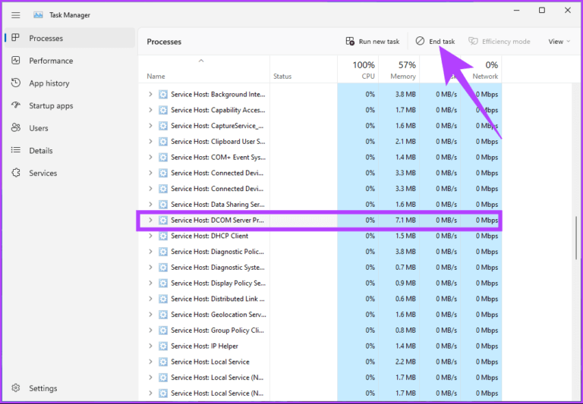Expand Service Host: Data Sharing Ser... row
The width and height of the screenshot is (583, 404).
point(150,204)
